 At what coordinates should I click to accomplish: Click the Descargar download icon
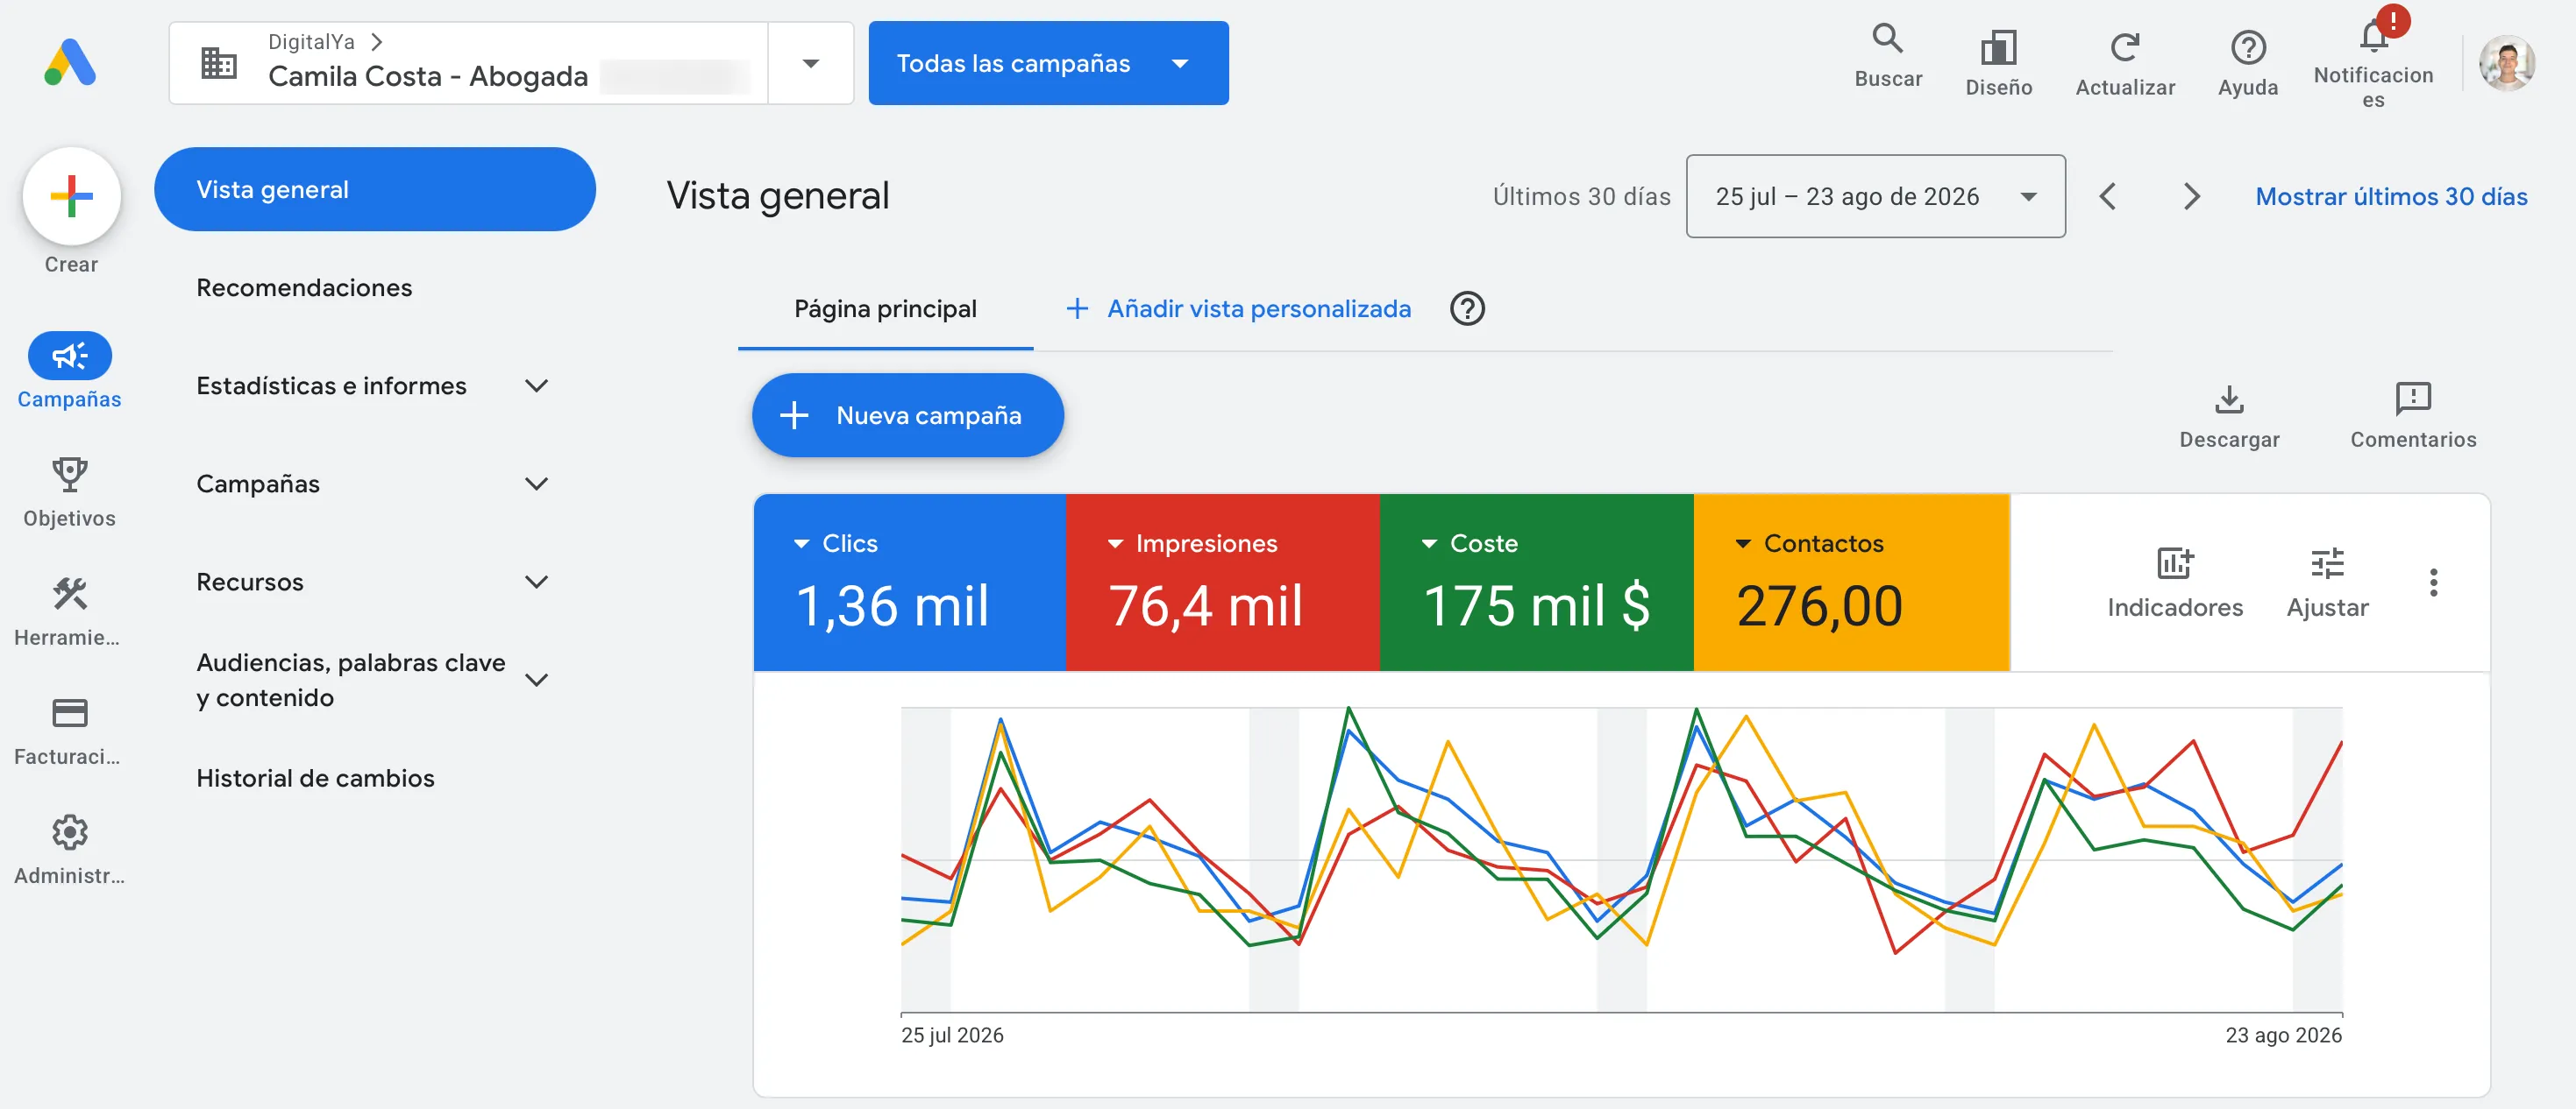click(2229, 399)
